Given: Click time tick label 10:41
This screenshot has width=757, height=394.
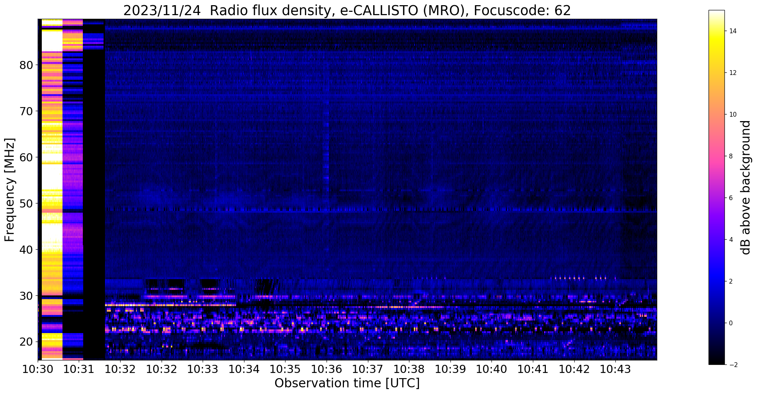Looking at the screenshot, I should click(x=533, y=369).
